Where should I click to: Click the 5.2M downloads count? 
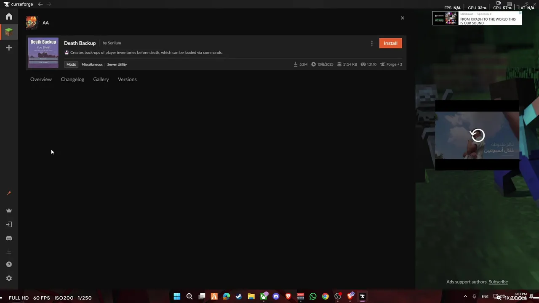[301, 64]
